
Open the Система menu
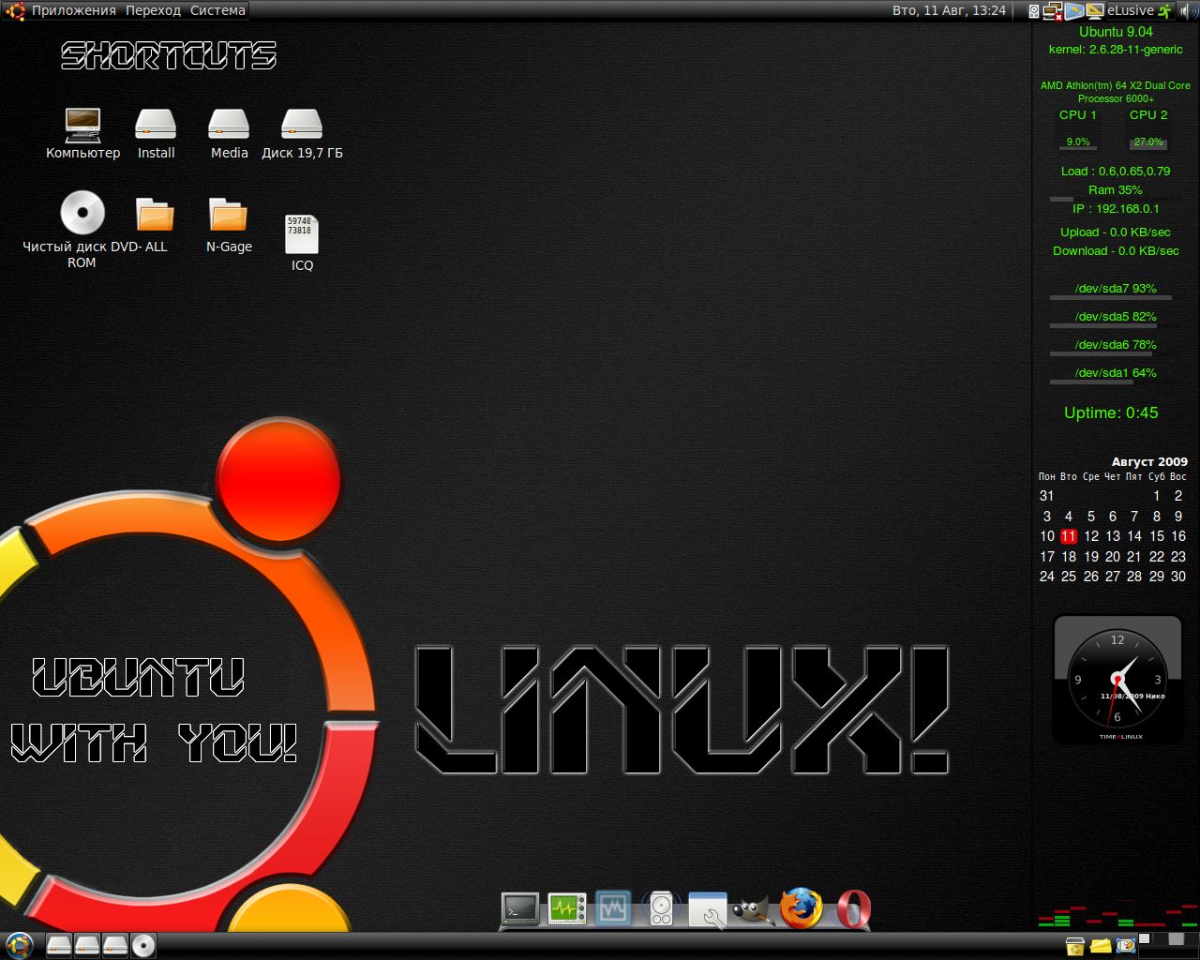[217, 10]
